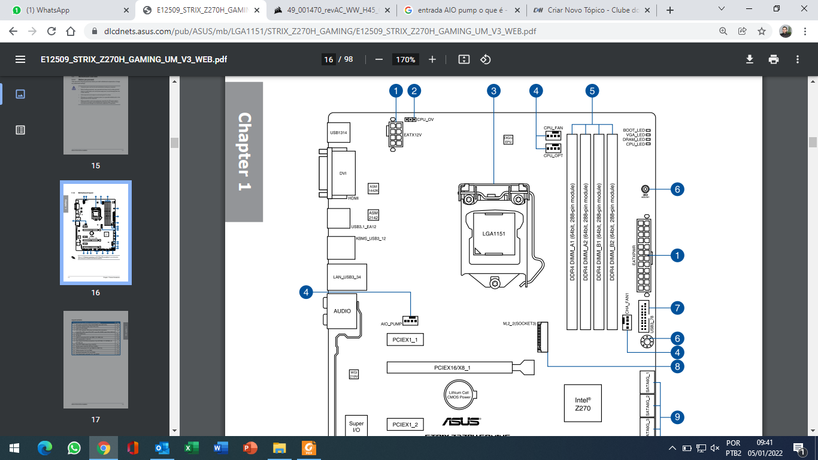Viewport: 818px width, 460px height.
Task: Open Chrome three-dot menu
Action: (x=805, y=31)
